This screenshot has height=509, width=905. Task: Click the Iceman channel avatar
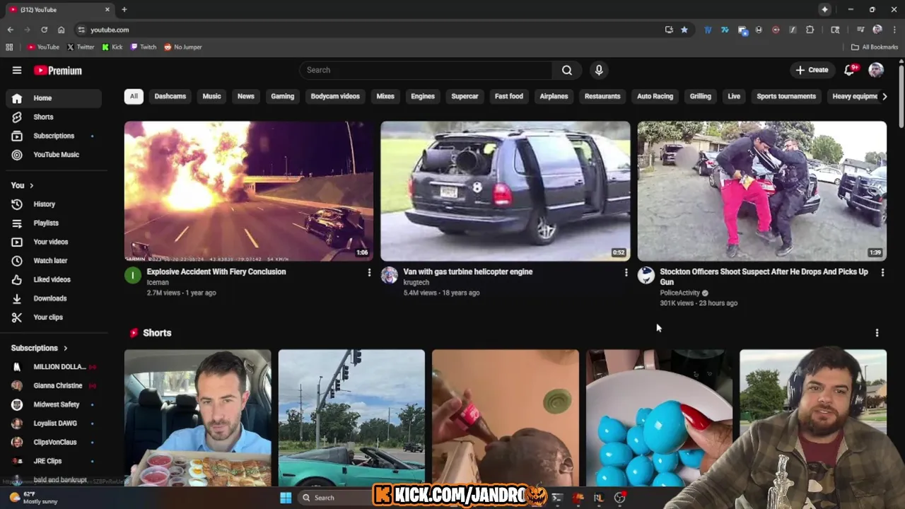coord(133,276)
